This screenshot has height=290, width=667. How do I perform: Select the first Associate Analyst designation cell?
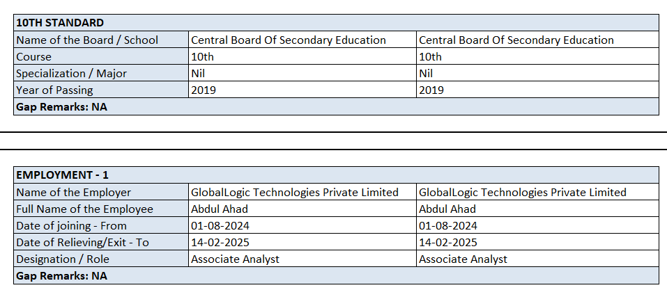tap(235, 259)
